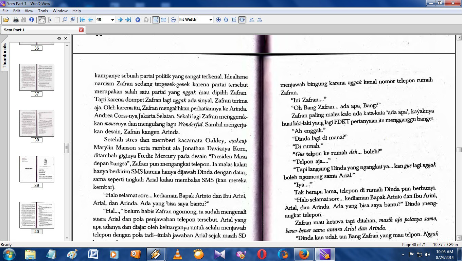Screen dimensions: 462x261
Task: Open the Tools menu
Action: pos(43,11)
